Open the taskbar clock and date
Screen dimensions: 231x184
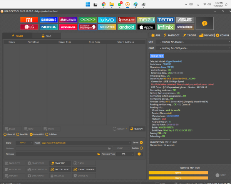pos(218,4)
